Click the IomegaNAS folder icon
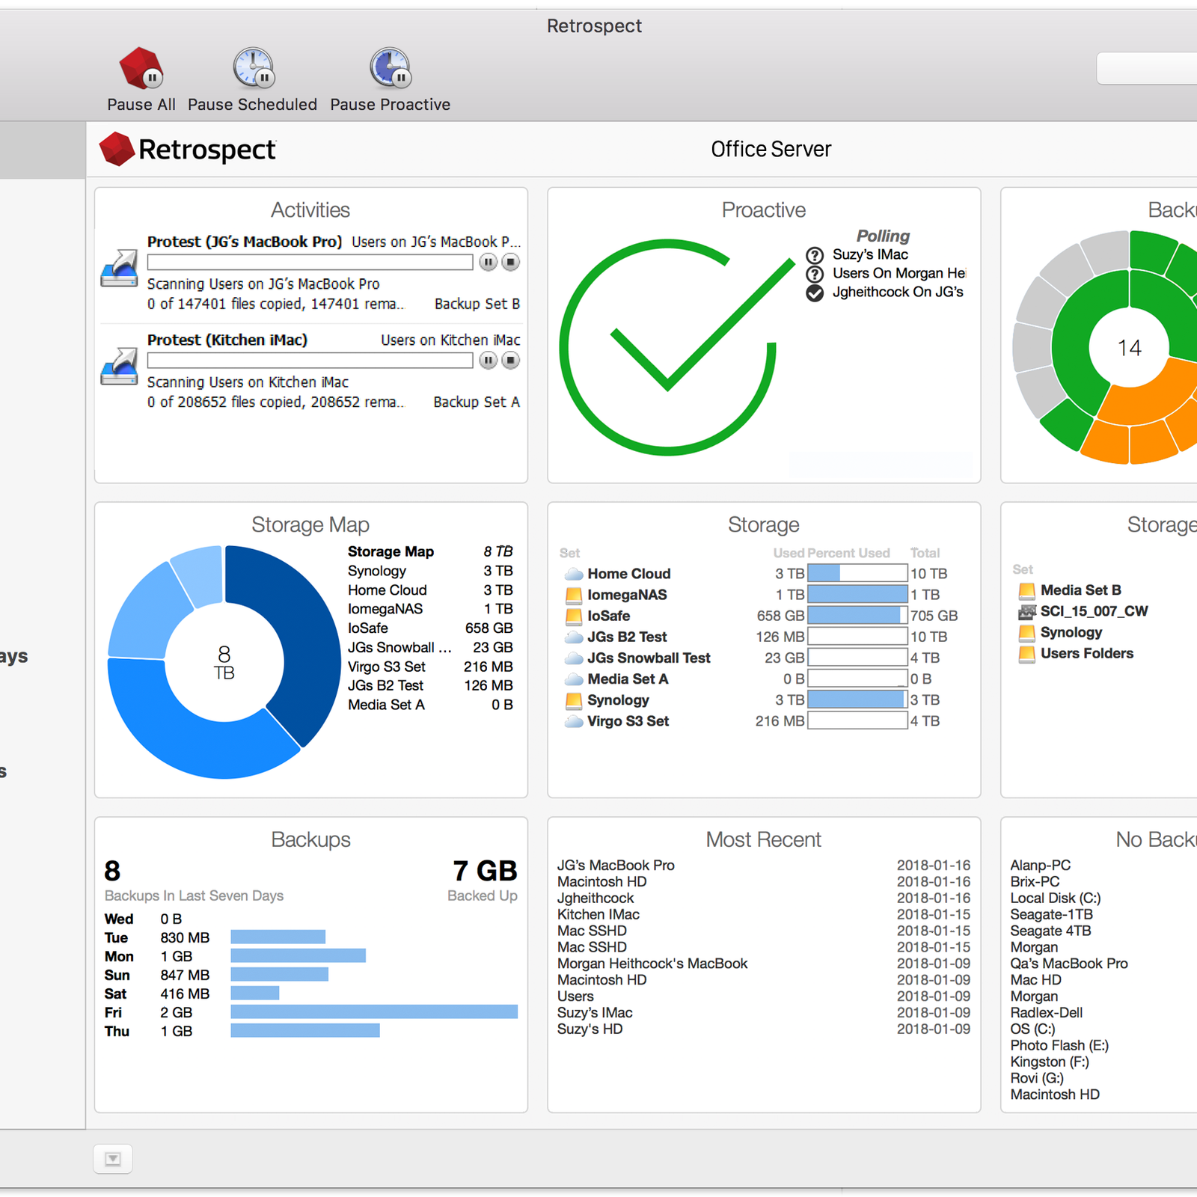The height and width of the screenshot is (1197, 1197). click(574, 595)
